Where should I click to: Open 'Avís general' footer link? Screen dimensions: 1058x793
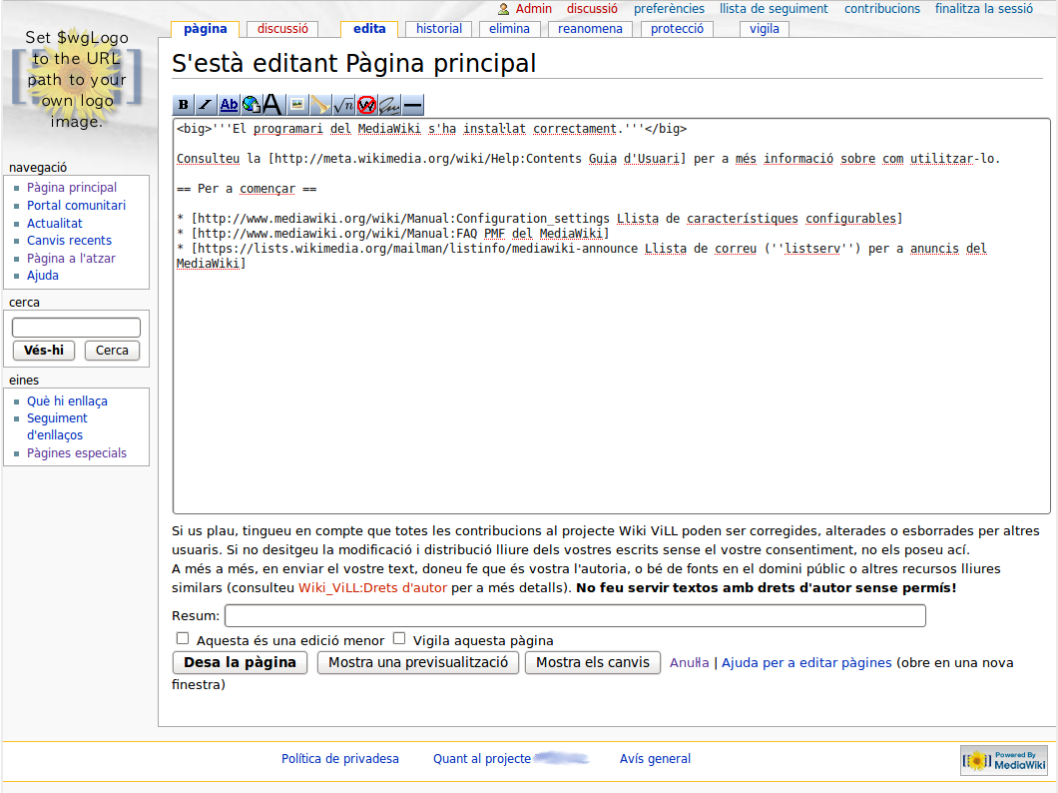click(x=655, y=759)
